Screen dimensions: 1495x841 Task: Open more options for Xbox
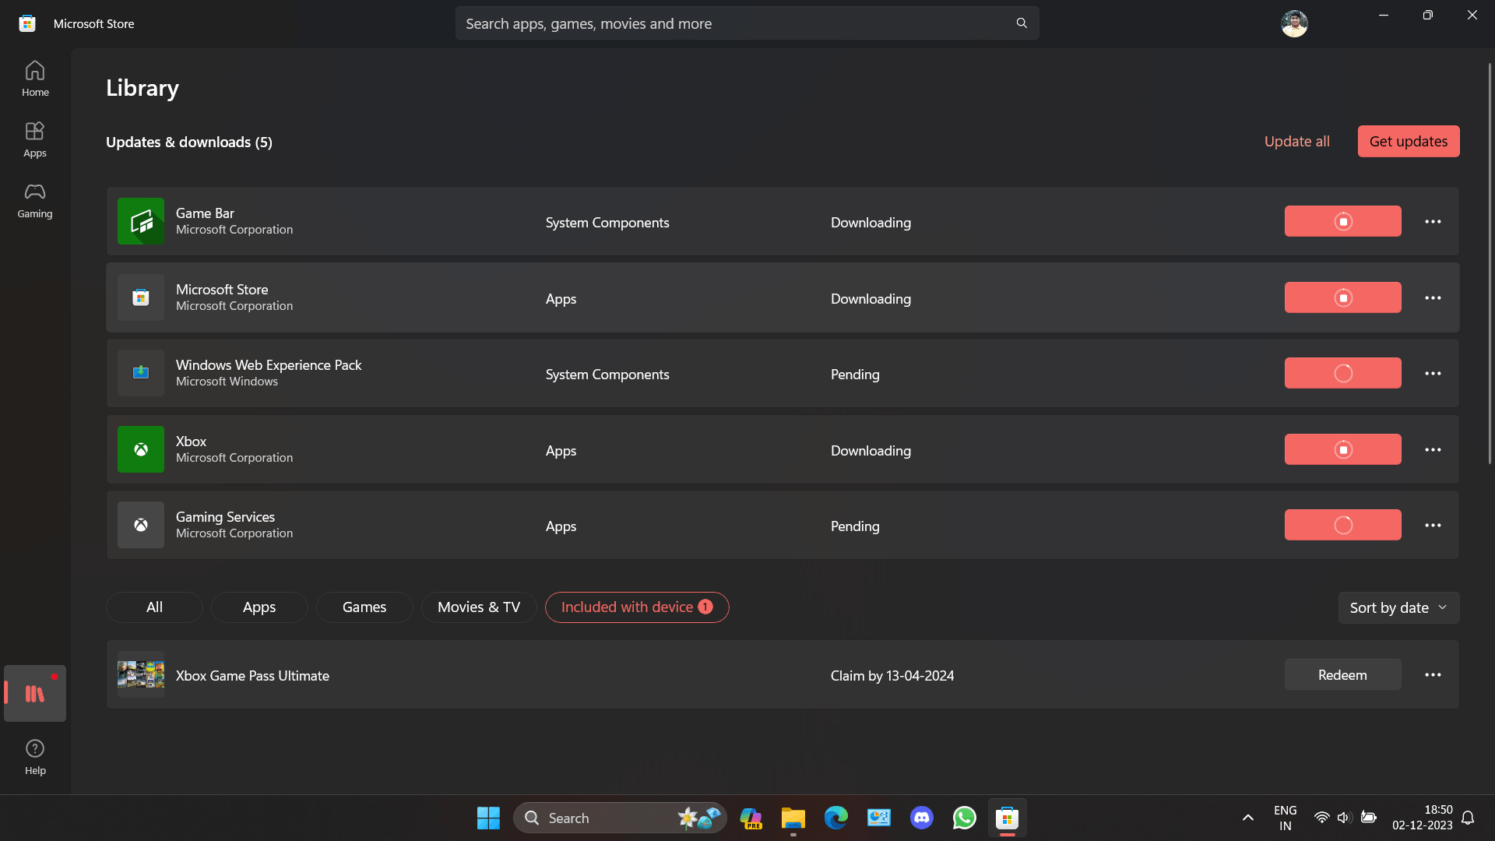[x=1433, y=450]
